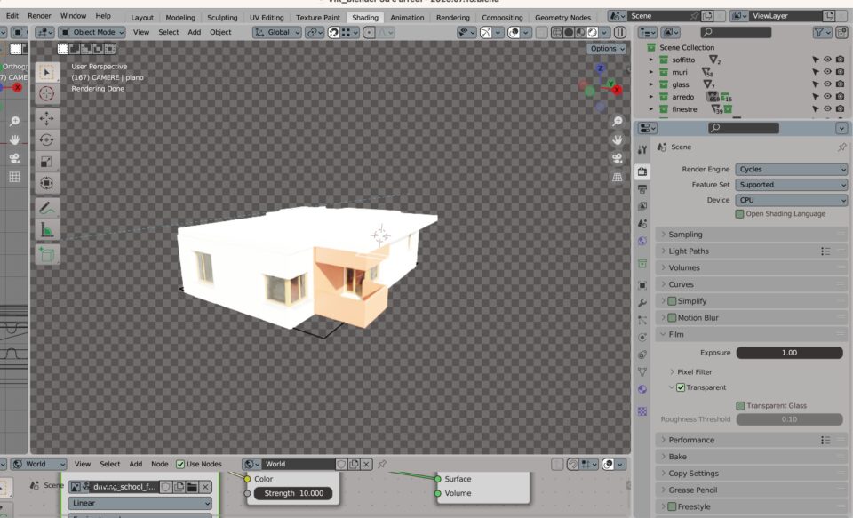Adjust the Film Exposure slider

[x=789, y=353]
